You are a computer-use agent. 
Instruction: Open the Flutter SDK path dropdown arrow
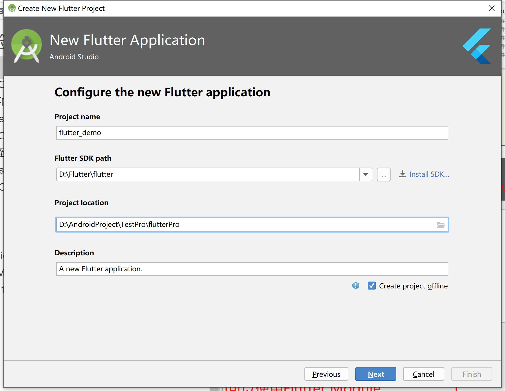[x=366, y=174]
